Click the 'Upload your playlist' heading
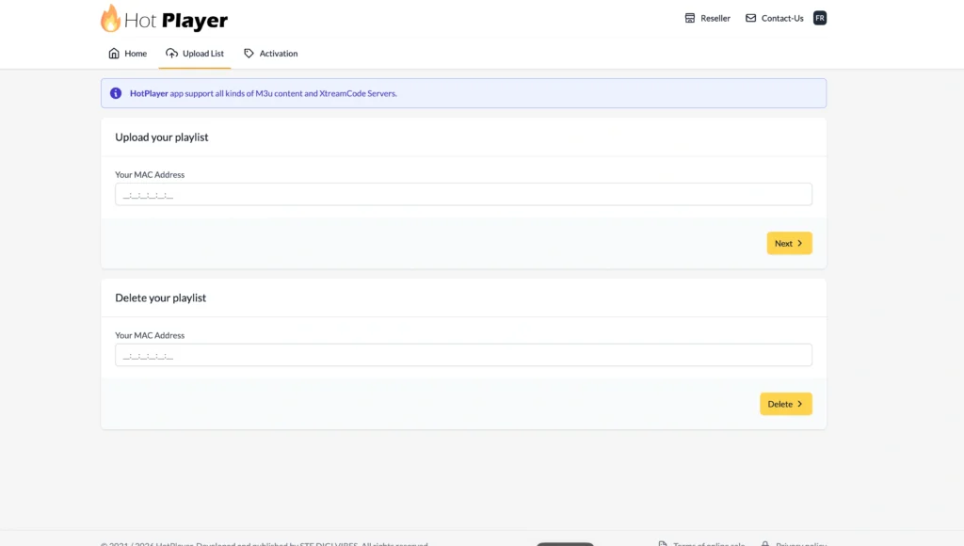This screenshot has width=964, height=546. click(162, 137)
